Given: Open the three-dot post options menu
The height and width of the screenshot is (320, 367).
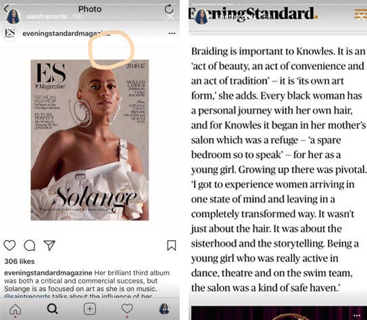Looking at the screenshot, I should 172,33.
